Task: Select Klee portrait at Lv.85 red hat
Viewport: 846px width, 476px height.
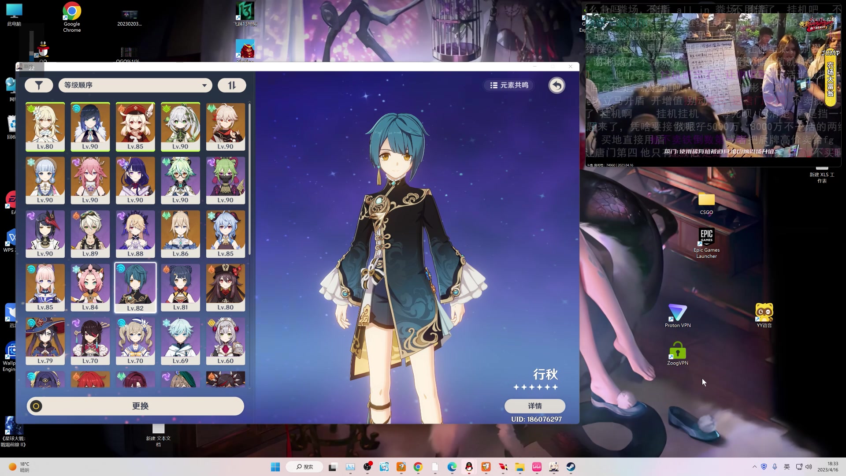Action: tap(135, 127)
